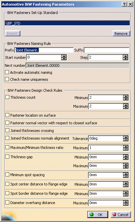This screenshot has height=222, width=135.
Task: Click the help question mark icon
Action: pos(124,4)
